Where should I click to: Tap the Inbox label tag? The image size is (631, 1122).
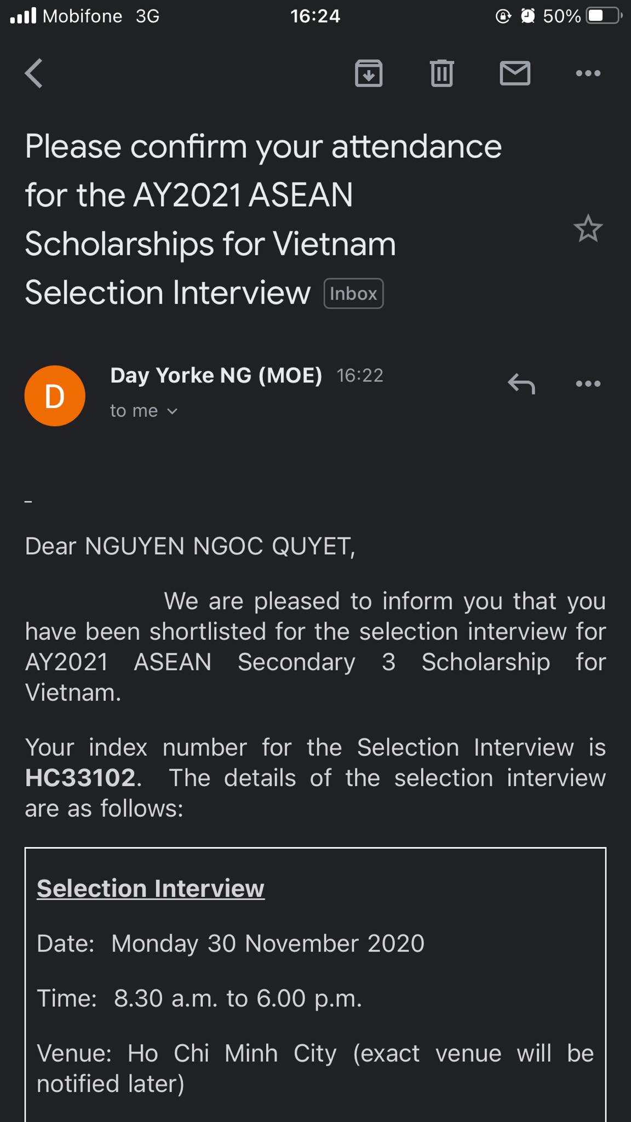353,294
